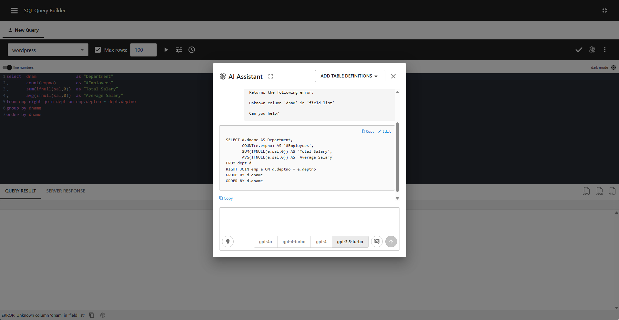619x320 pixels.
Task: Export results as JSON
Action: click(x=599, y=191)
